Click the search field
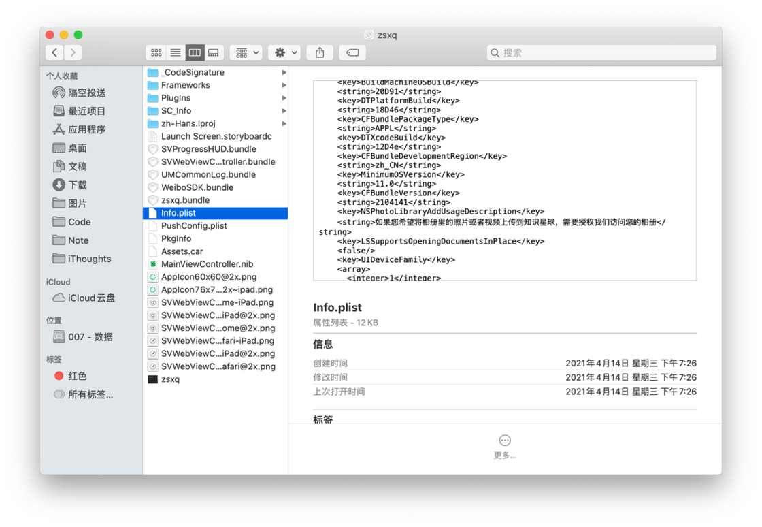Image resolution: width=762 pixels, height=527 pixels. (x=601, y=52)
